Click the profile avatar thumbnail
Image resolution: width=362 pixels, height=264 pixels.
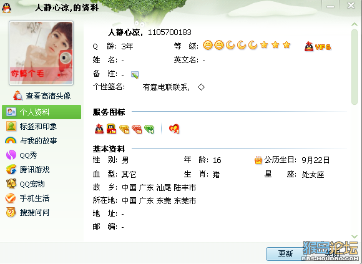pos(41,53)
